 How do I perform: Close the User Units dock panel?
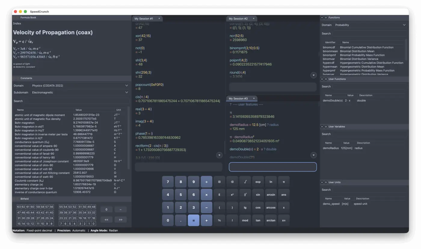(x=322, y=182)
